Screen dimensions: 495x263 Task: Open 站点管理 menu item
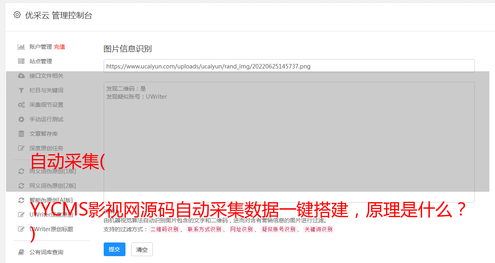click(x=41, y=61)
